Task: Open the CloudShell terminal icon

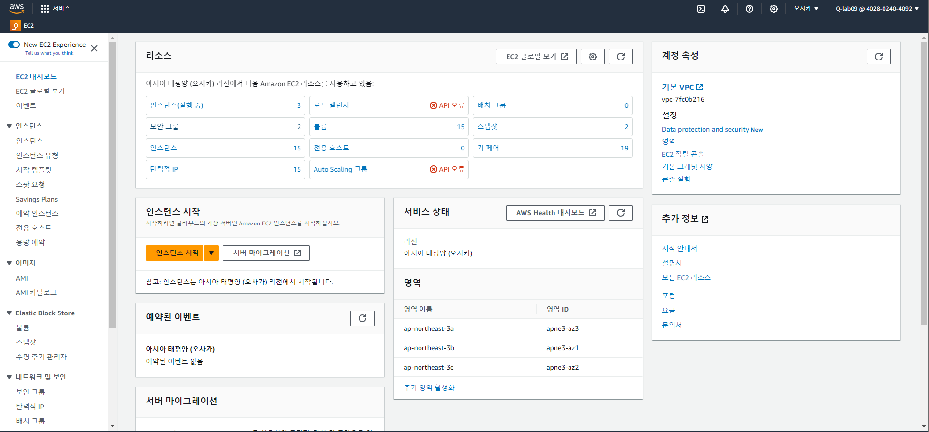Action: tap(701, 9)
